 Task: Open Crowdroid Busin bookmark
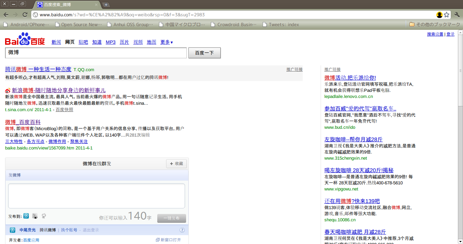pos(234,24)
